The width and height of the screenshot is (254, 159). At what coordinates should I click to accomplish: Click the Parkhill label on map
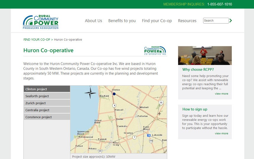click(102, 139)
